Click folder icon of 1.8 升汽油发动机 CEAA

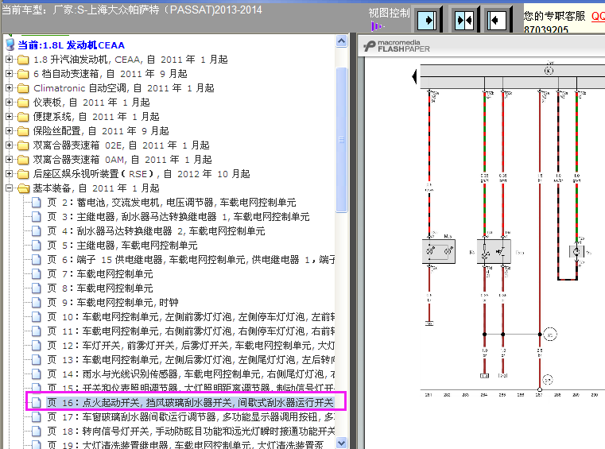click(x=23, y=60)
